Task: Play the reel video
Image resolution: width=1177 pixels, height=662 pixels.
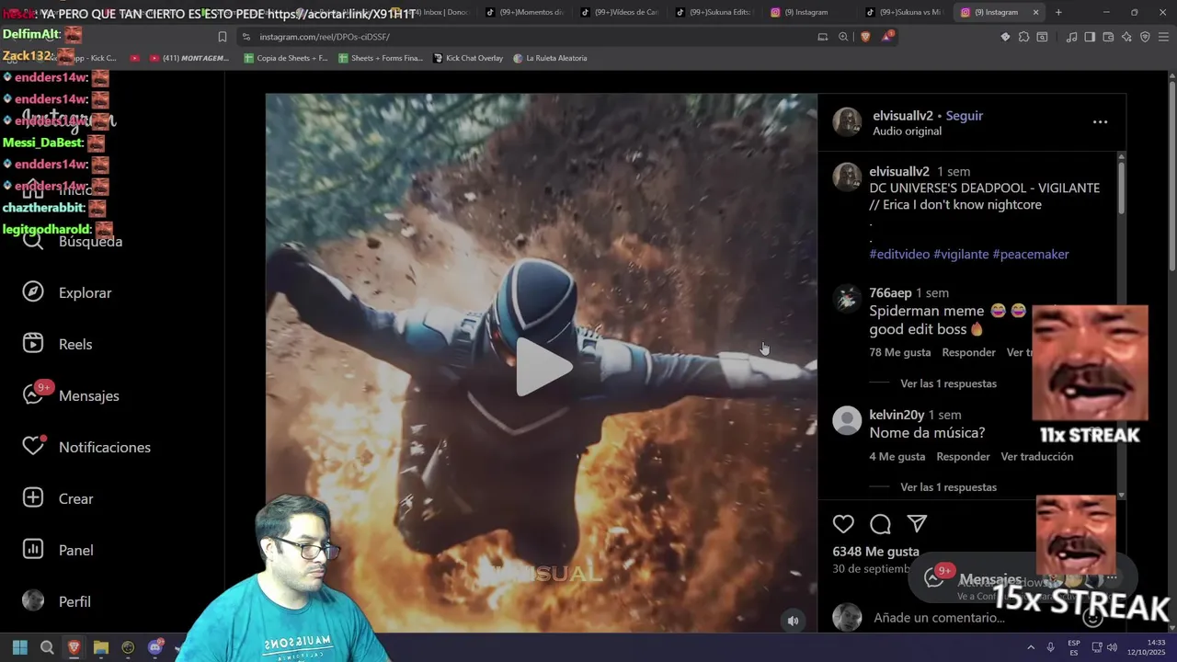Action: (x=543, y=367)
